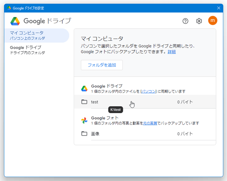Select the test folder row
227x181 pixels.
145,102
